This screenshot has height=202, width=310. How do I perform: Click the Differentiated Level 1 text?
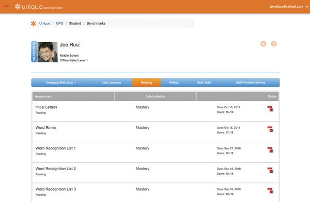point(74,60)
